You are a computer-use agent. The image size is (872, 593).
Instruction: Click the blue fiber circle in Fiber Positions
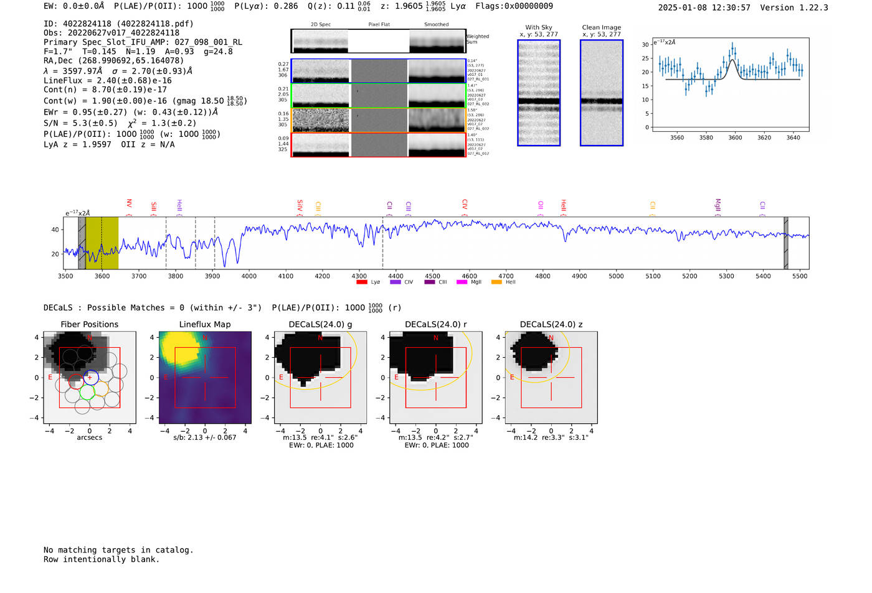tap(90, 378)
